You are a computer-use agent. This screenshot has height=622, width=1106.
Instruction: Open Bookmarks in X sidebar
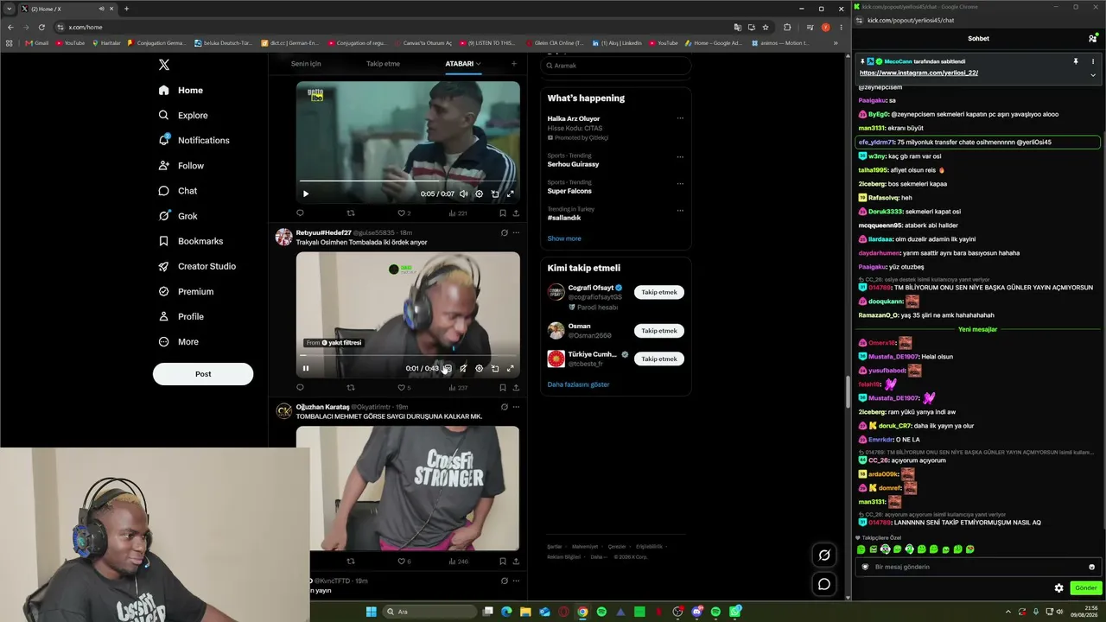(x=191, y=241)
